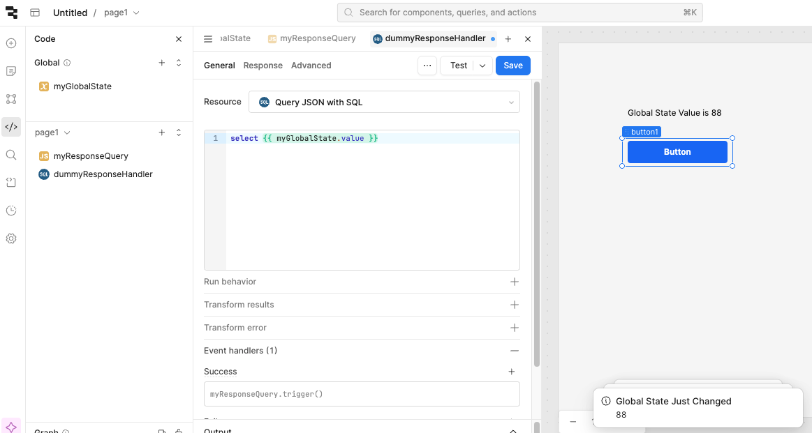The height and width of the screenshot is (433, 812).
Task: Expand the Run behavior section
Action: [515, 282]
